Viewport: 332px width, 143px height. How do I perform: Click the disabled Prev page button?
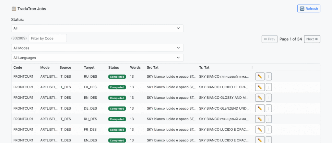click(x=269, y=39)
